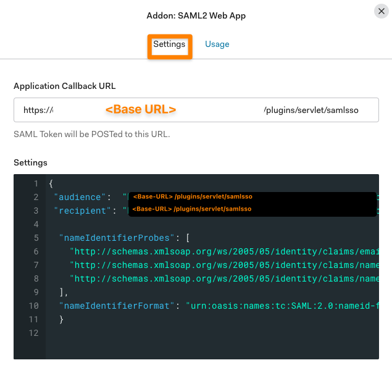
Task: Click the "Application Callback URL" label
Action: (64, 86)
